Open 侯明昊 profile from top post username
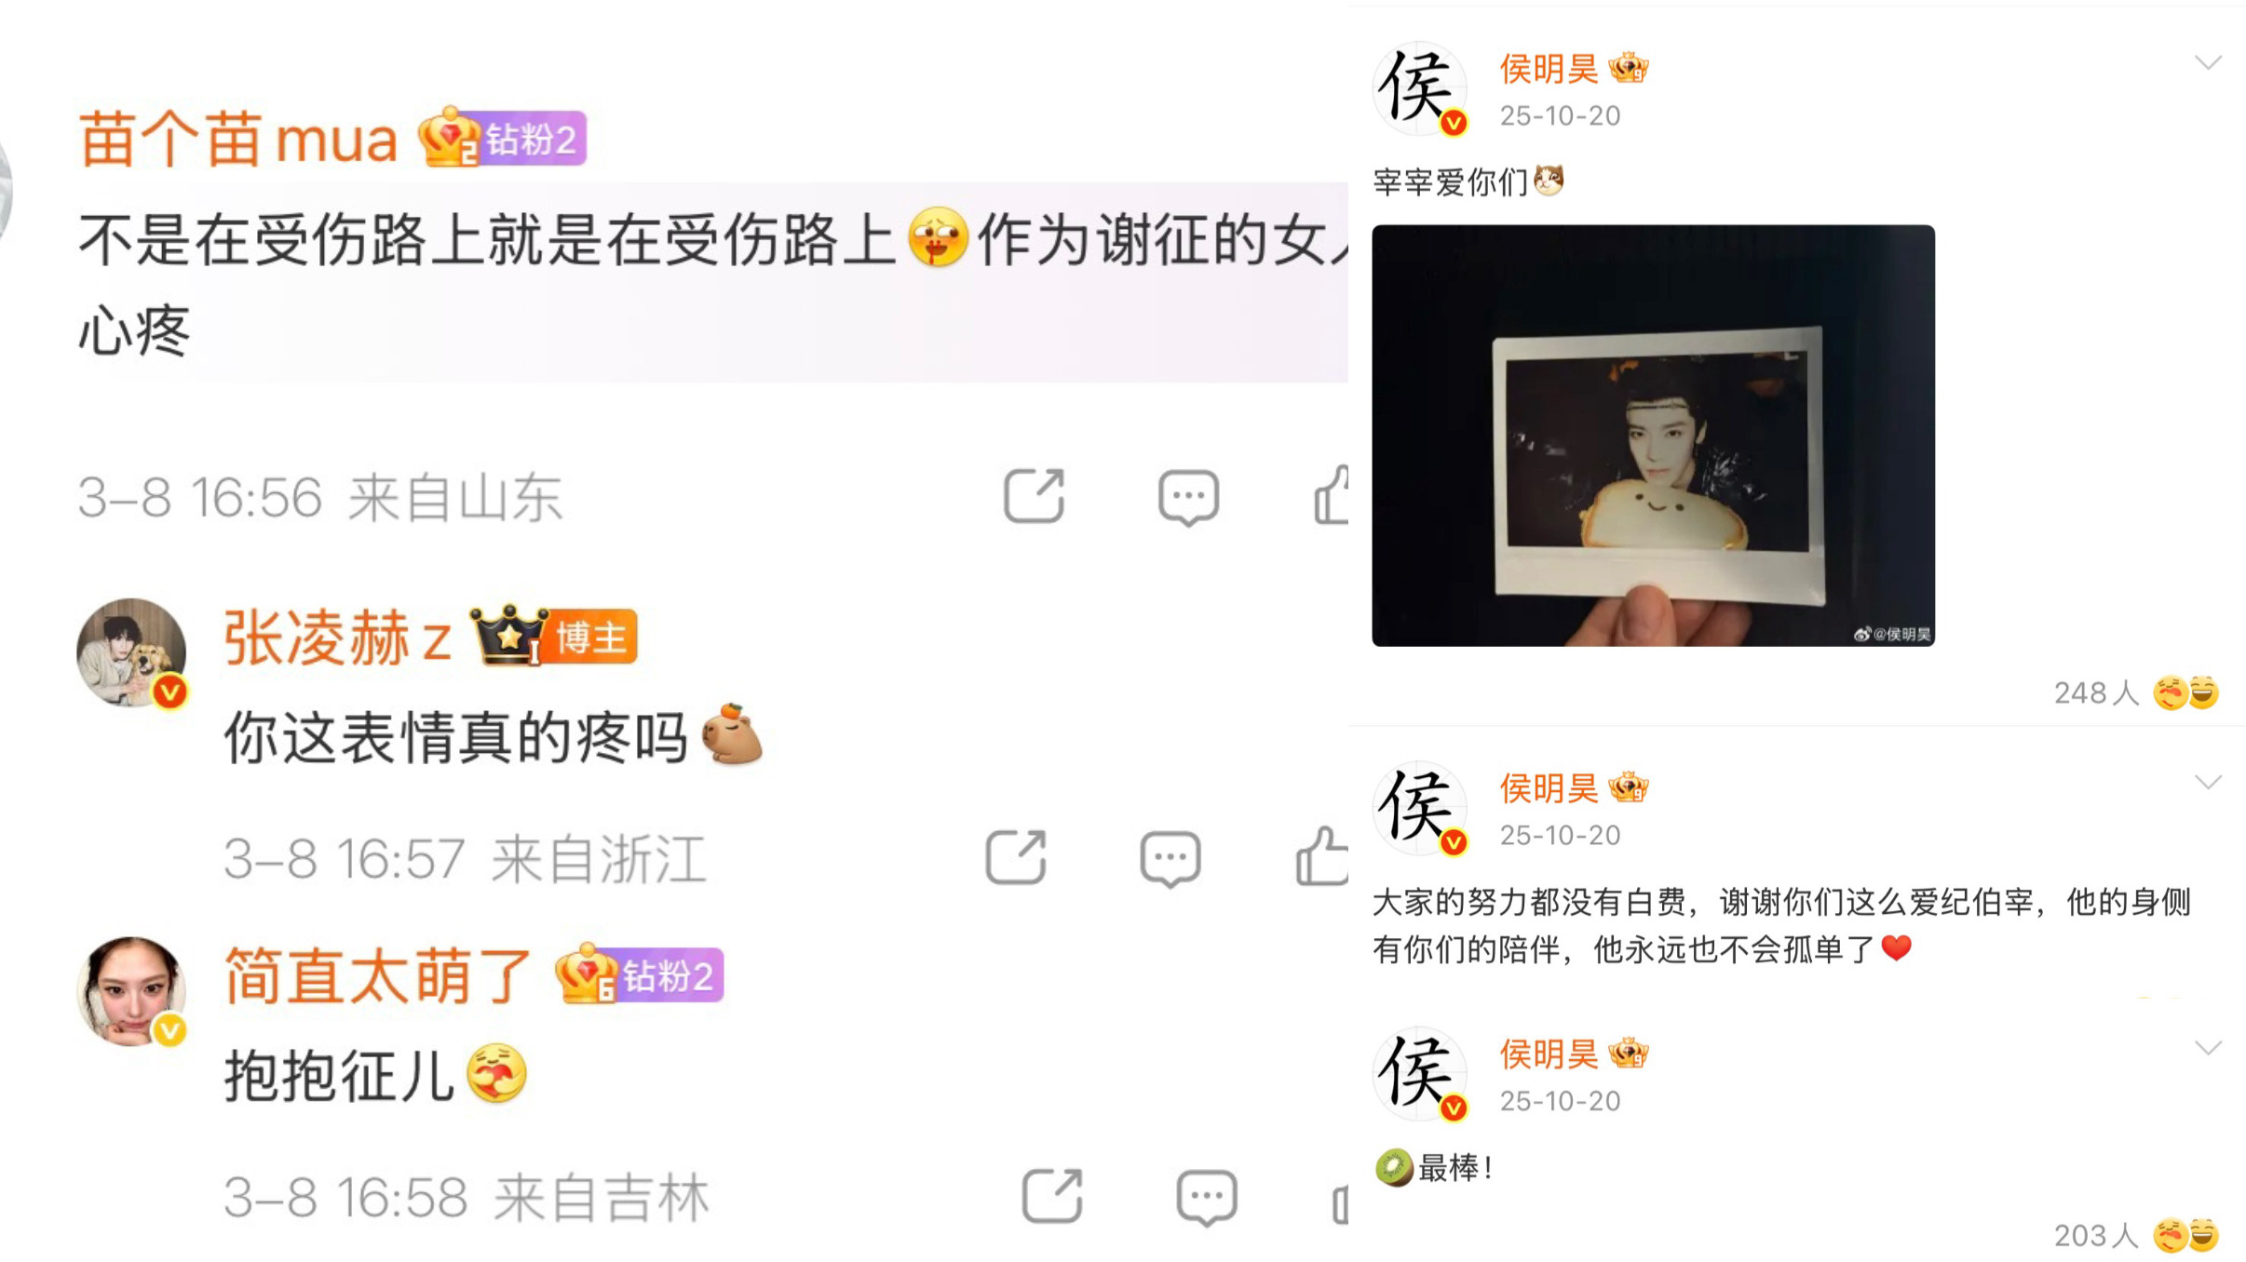Viewport: 2246px width, 1262px height. 1549,69
